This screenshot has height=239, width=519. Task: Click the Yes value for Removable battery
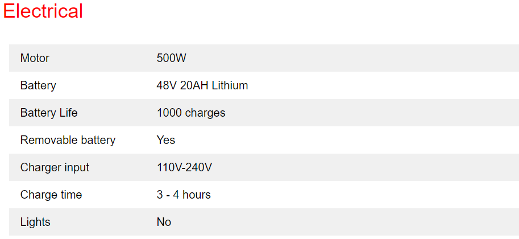(x=166, y=140)
